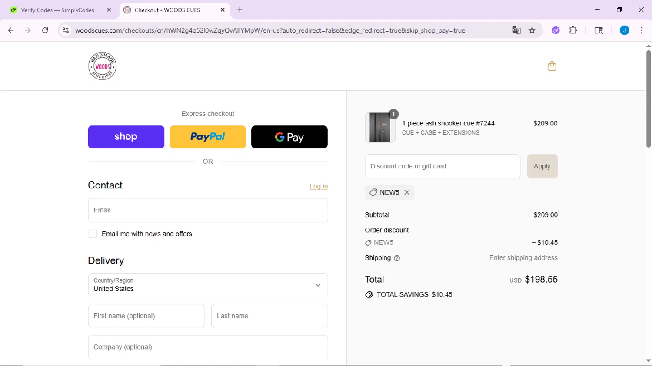Image resolution: width=652 pixels, height=366 pixels.
Task: Open the browser side panel search icon
Action: tap(599, 30)
